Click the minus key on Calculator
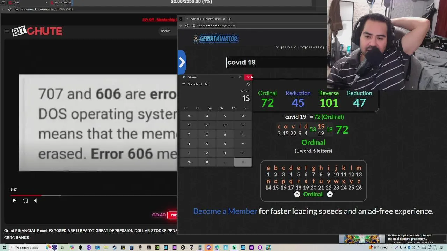This screenshot has height=251, width=447. pos(243,144)
